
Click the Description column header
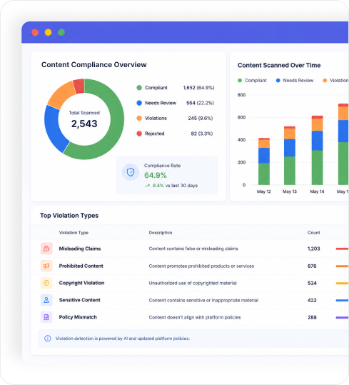(x=161, y=233)
